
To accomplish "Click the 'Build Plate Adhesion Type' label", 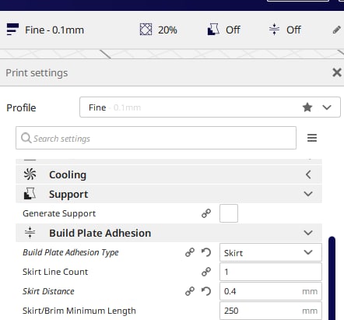I will tap(71, 252).
